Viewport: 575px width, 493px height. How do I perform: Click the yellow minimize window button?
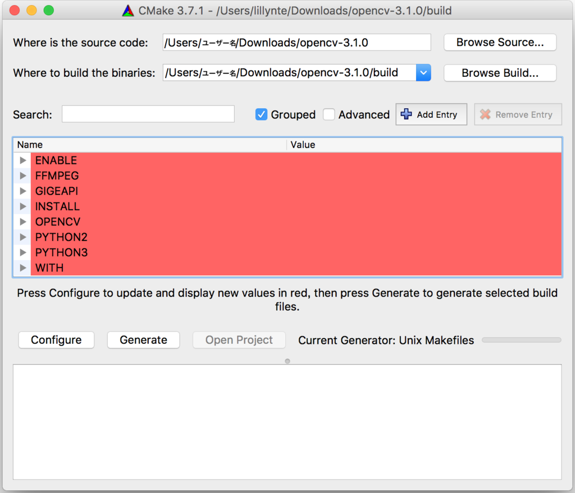[x=31, y=10]
